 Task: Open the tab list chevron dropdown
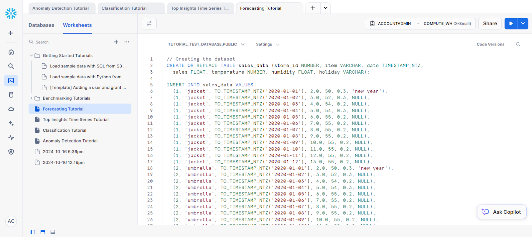click(326, 8)
